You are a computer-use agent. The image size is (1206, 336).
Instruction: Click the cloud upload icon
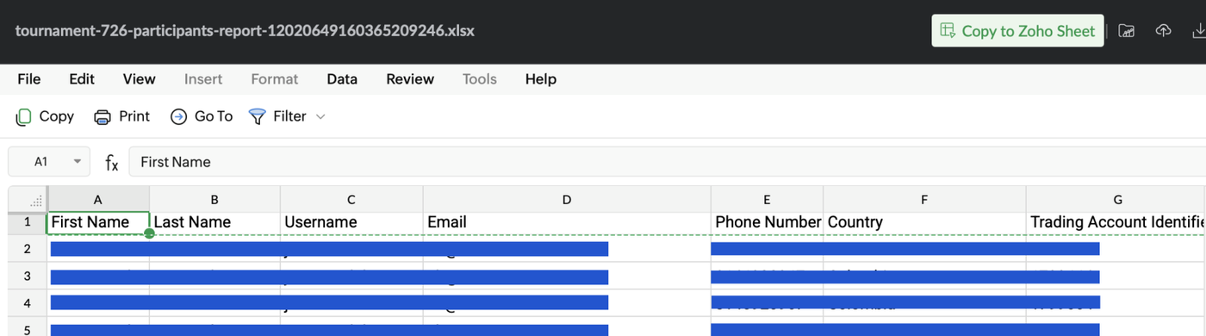(1163, 31)
